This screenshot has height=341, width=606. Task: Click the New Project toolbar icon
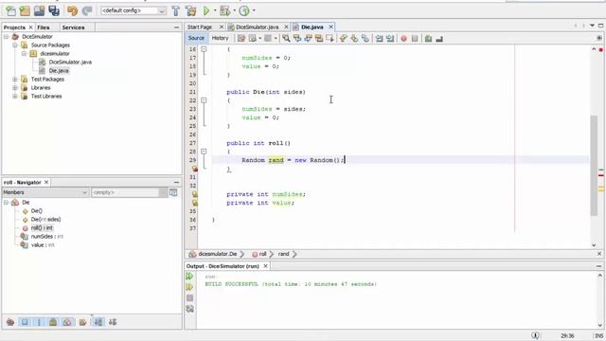pyautogui.click(x=25, y=10)
